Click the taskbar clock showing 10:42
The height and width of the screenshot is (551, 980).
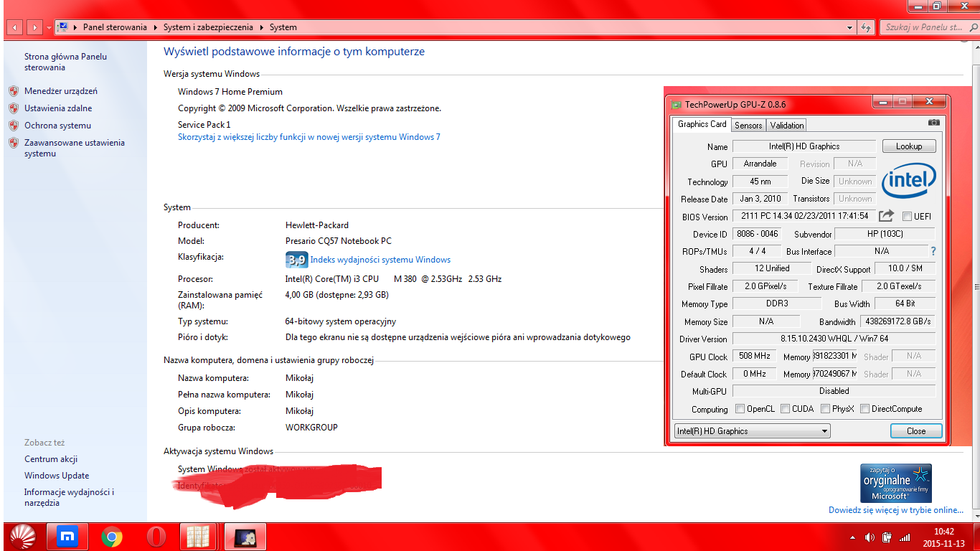tap(944, 537)
